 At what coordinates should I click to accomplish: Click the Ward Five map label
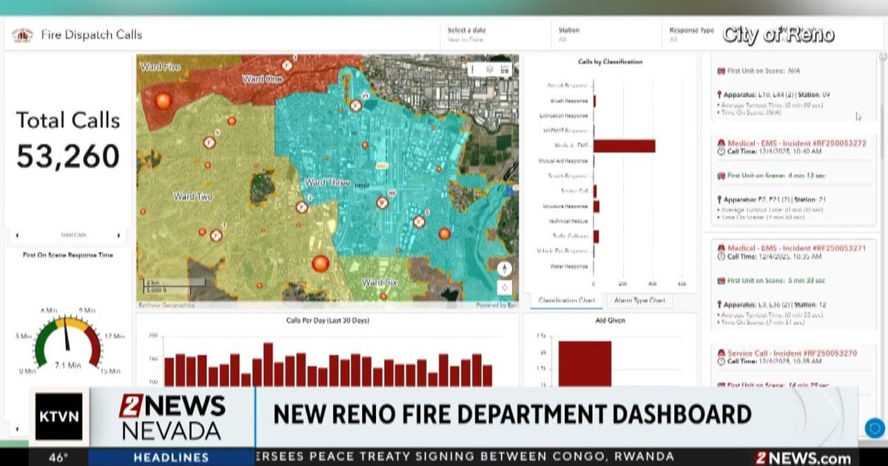coord(160,67)
